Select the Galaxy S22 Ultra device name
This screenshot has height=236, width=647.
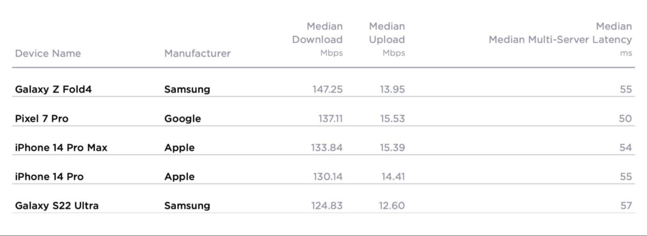(x=57, y=205)
